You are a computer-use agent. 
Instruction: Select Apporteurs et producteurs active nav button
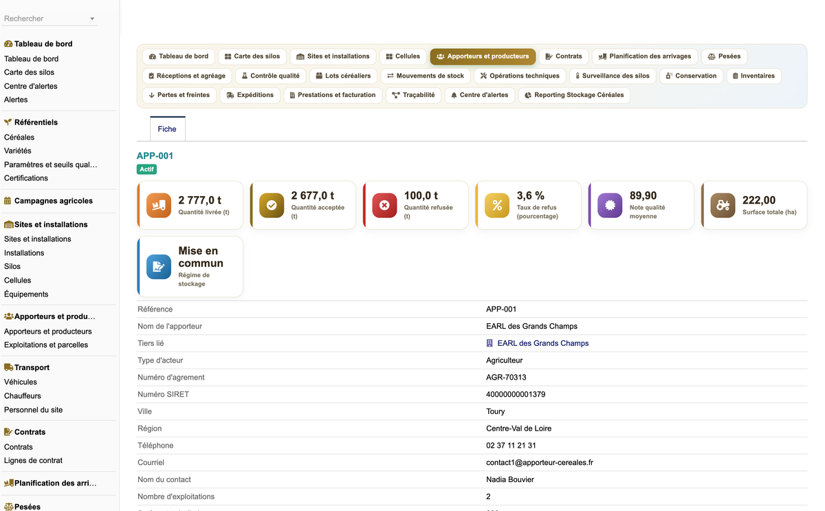[483, 56]
